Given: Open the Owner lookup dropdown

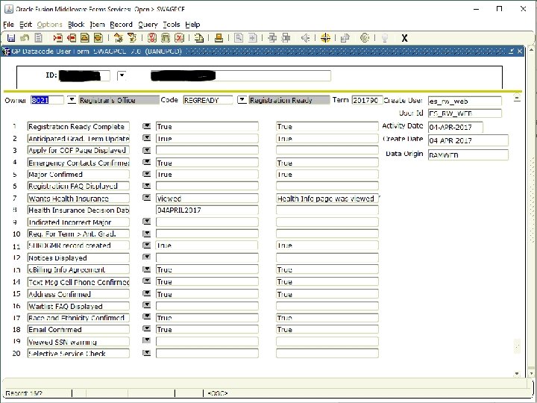Looking at the screenshot, I should click(x=72, y=100).
